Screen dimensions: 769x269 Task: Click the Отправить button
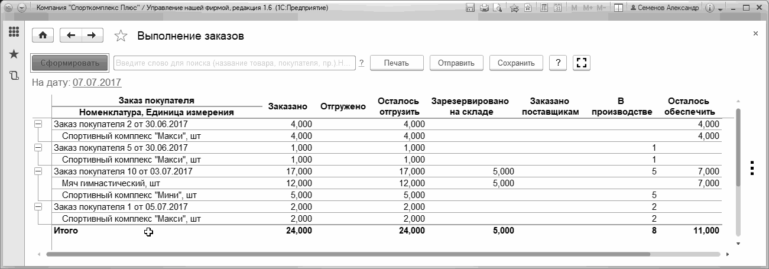click(456, 63)
